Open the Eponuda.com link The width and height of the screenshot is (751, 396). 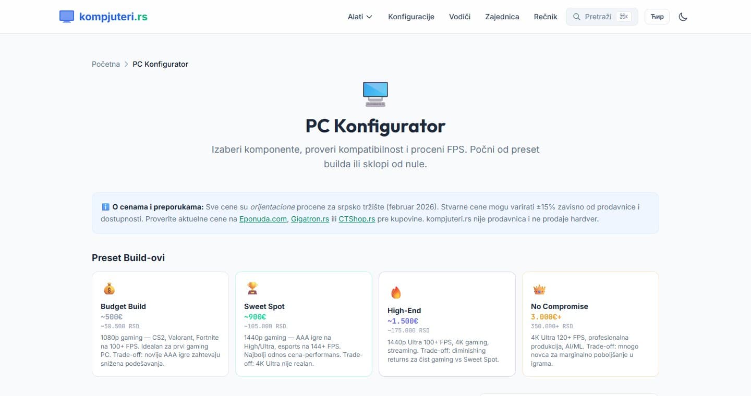263,219
